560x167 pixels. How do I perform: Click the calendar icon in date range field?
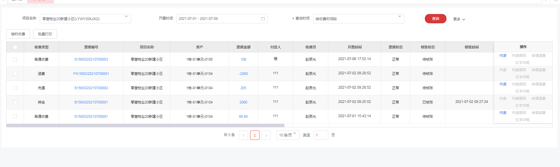tap(263, 19)
